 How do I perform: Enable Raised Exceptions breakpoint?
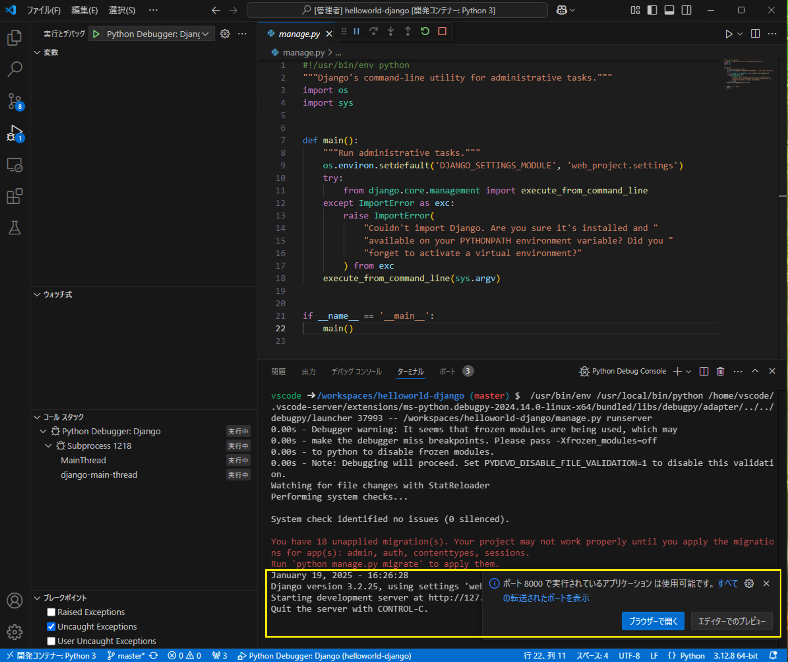51,612
